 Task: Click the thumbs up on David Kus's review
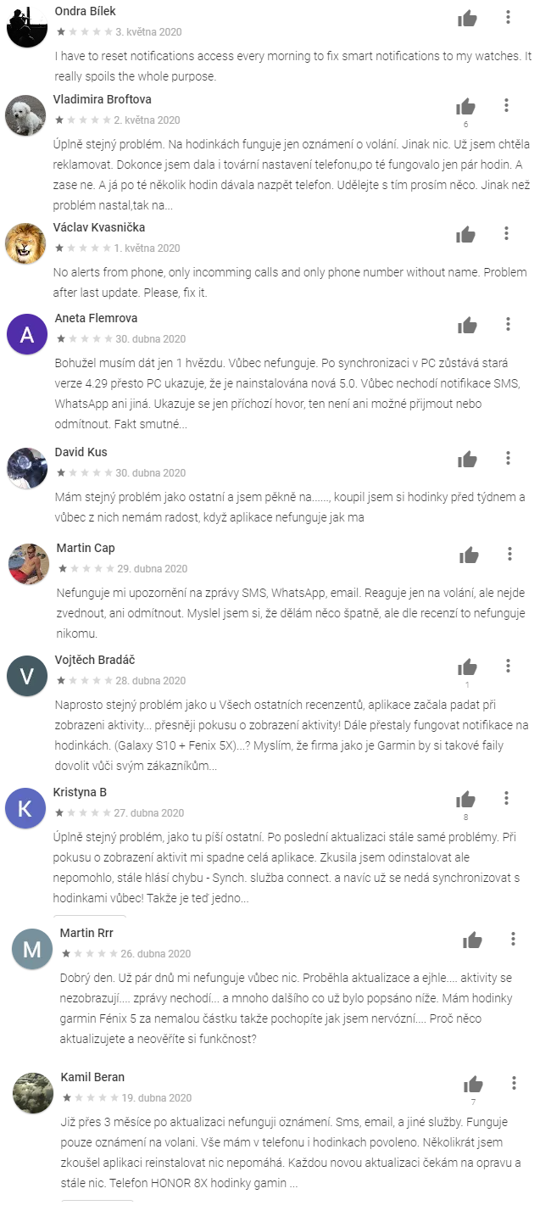(x=467, y=459)
